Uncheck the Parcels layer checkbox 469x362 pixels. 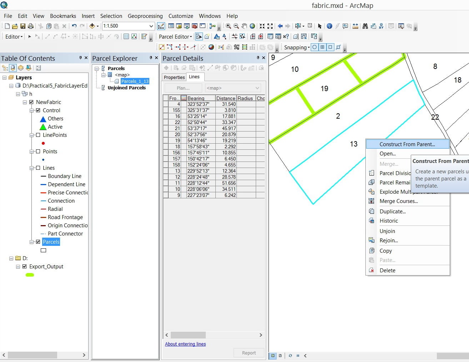coord(38,242)
